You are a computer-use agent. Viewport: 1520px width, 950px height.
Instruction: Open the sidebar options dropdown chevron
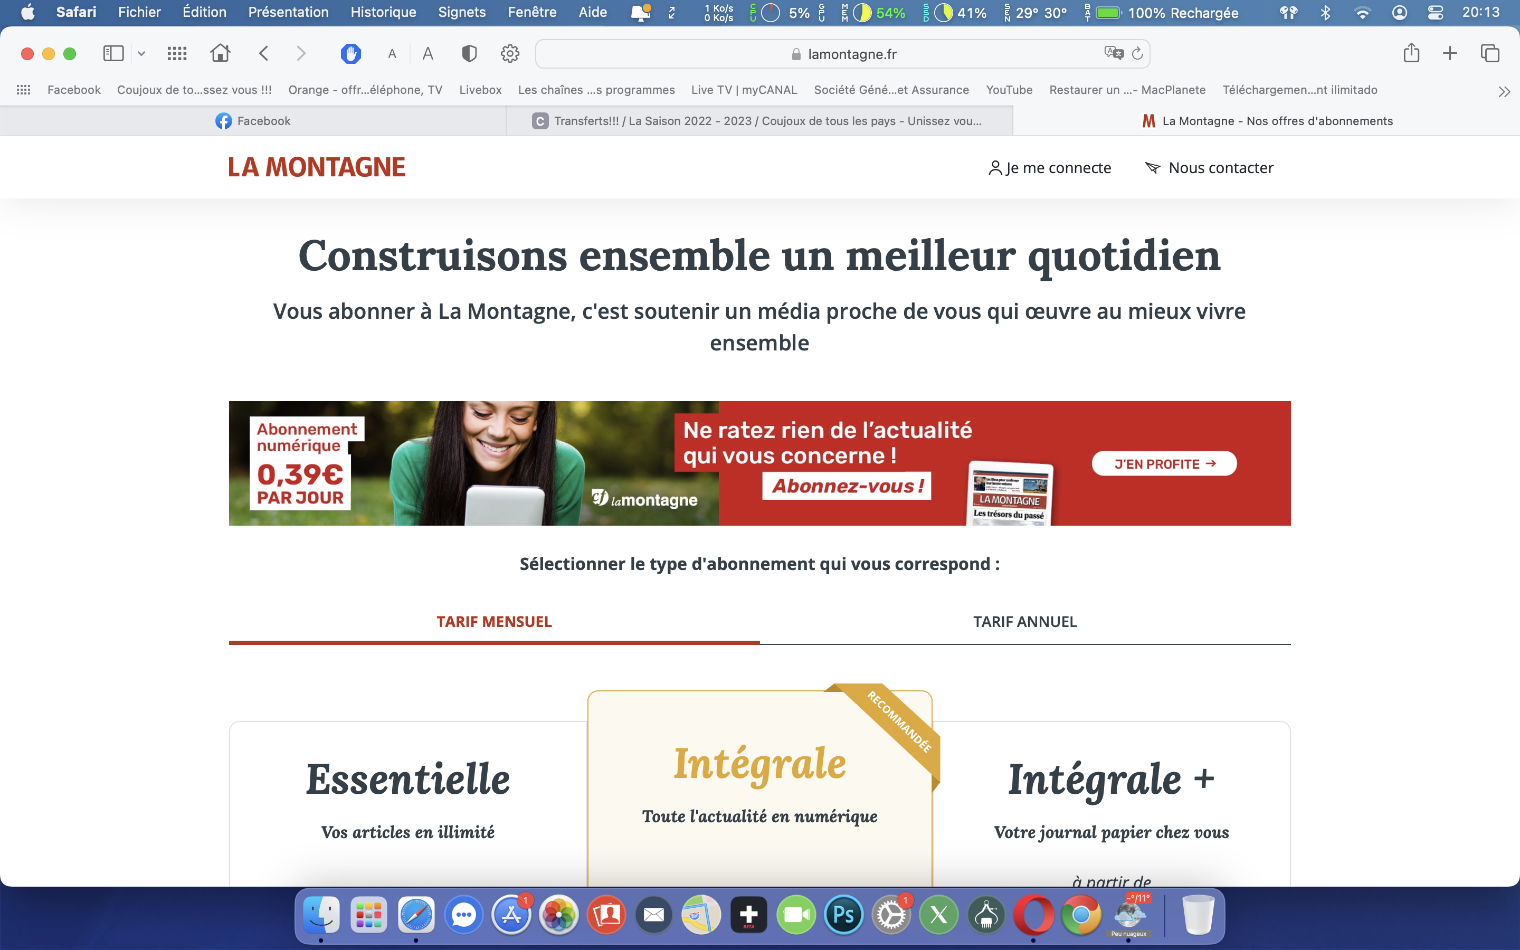point(141,53)
